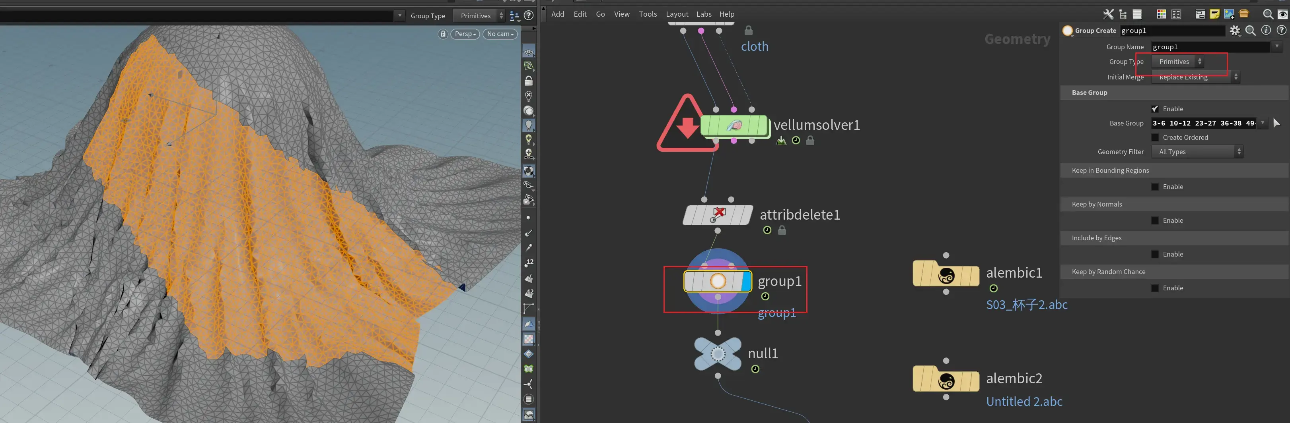Select the attribdelete1 node

coord(718,215)
